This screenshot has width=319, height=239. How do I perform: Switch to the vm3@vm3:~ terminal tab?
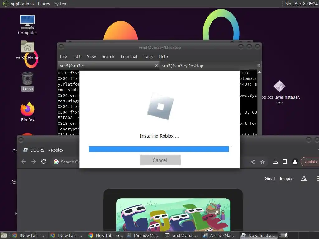(108, 66)
